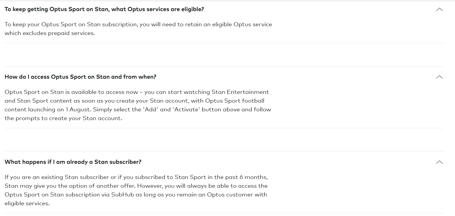Click the 'available to access now' answer paragraph
The image size is (455, 216).
click(x=138, y=105)
